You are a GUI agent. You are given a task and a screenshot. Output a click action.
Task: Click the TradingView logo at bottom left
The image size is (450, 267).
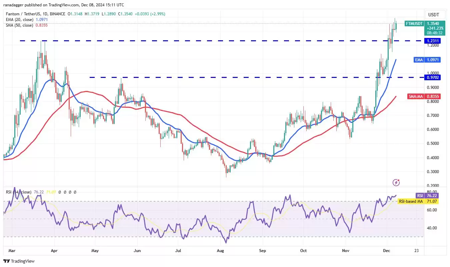[x=19, y=261]
